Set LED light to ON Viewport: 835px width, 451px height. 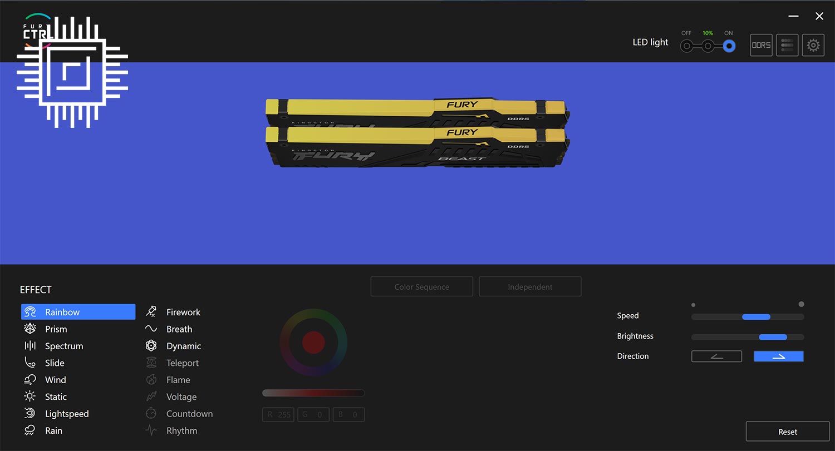(729, 46)
